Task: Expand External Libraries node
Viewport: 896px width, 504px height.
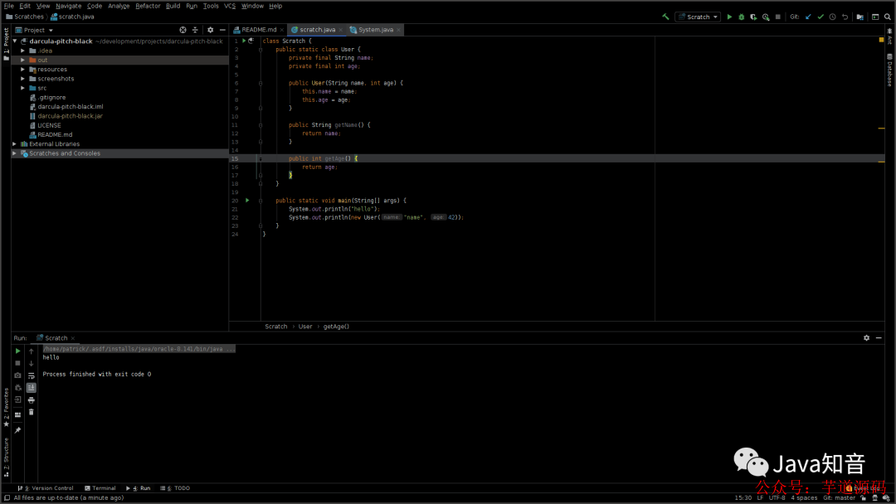Action: [15, 144]
